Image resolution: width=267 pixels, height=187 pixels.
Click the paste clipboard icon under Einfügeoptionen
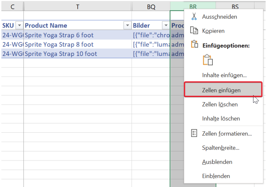[208, 60]
